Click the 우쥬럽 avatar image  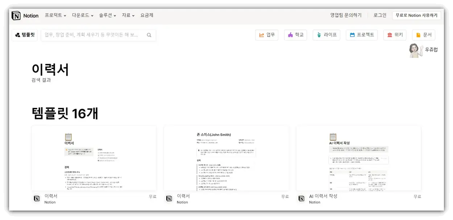point(416,50)
